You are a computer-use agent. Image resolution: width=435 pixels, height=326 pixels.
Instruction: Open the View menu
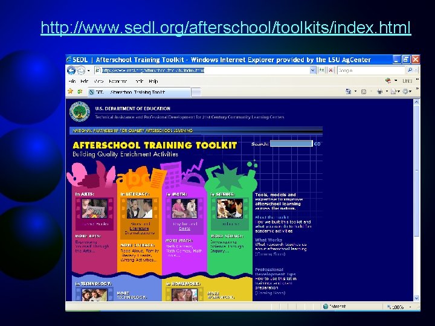[x=98, y=81]
